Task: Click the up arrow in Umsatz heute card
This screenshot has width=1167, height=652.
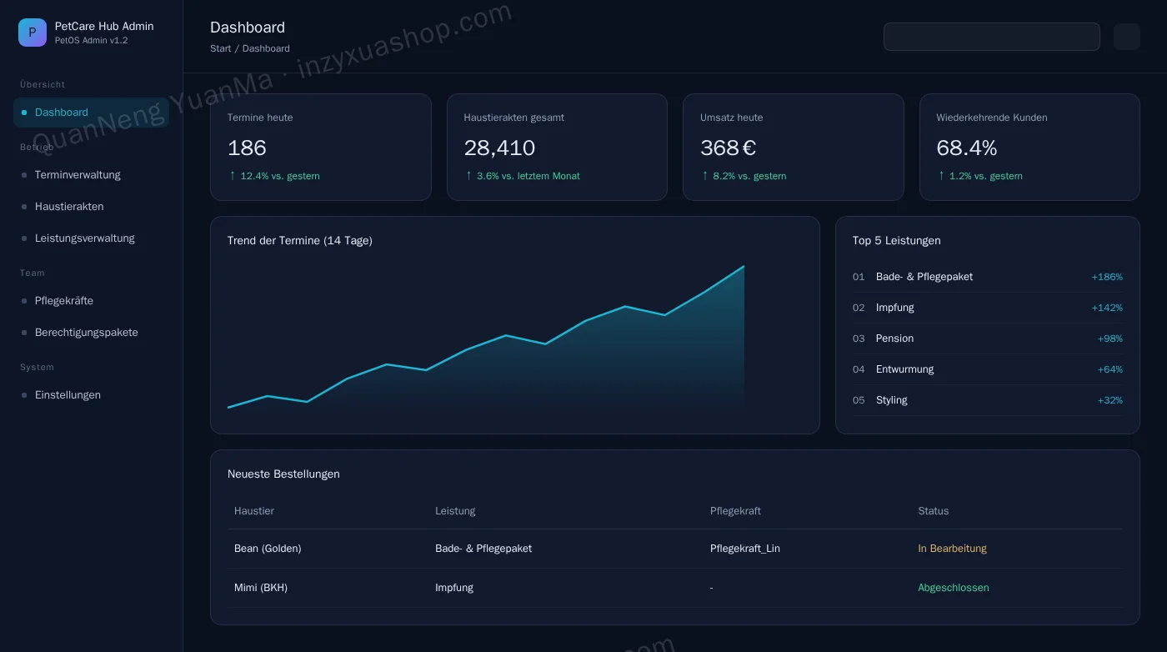Action: (705, 176)
